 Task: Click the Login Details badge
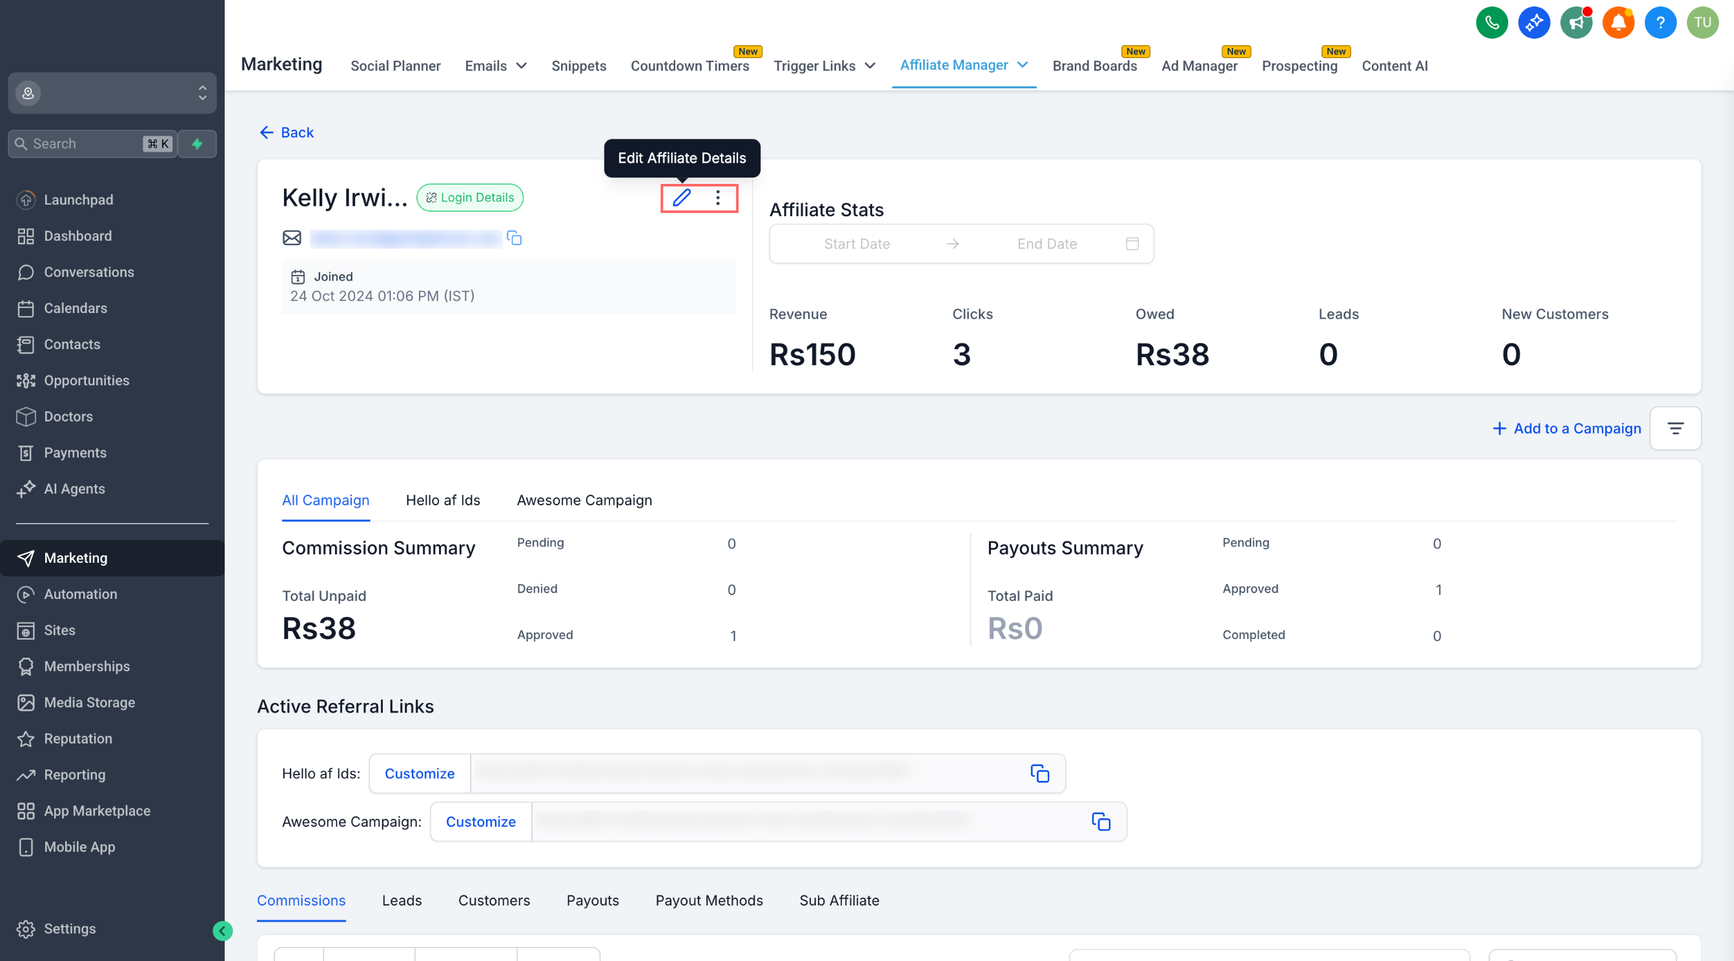coord(470,197)
